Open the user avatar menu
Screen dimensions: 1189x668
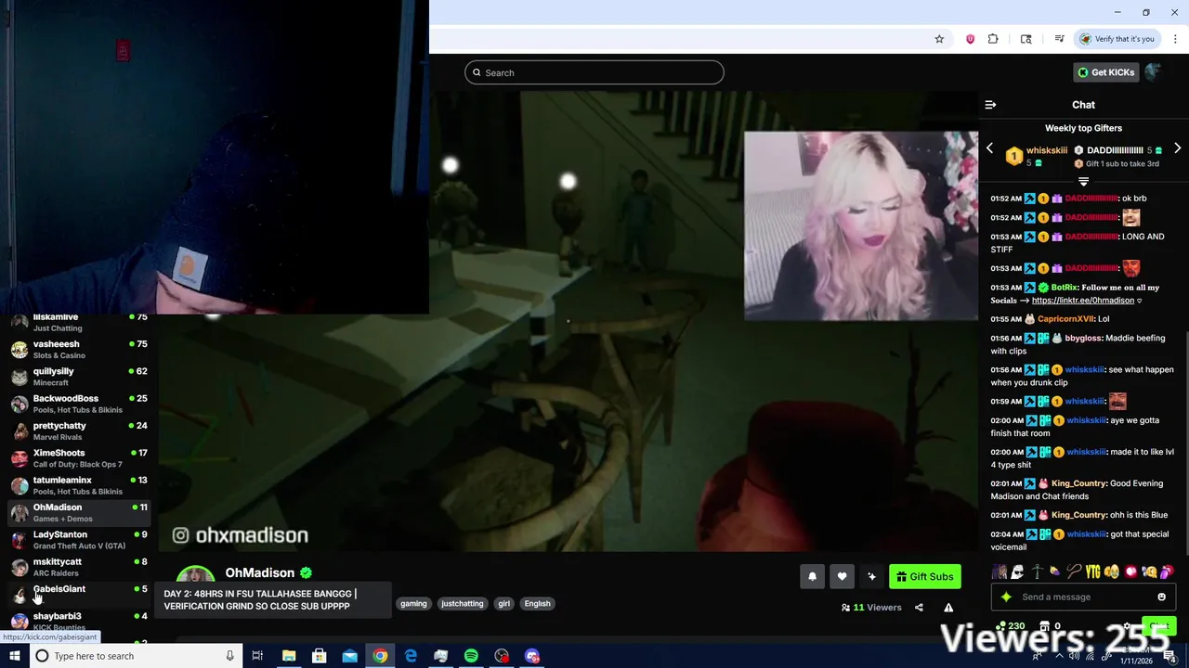coord(1154,72)
